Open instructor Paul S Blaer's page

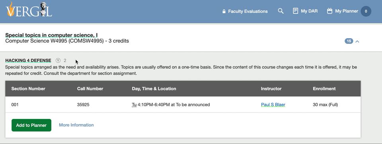click(x=273, y=105)
